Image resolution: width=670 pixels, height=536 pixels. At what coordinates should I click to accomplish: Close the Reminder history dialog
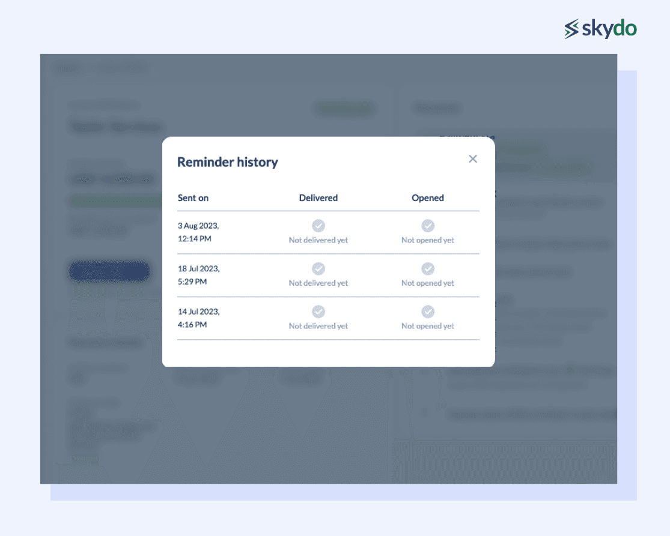point(473,159)
